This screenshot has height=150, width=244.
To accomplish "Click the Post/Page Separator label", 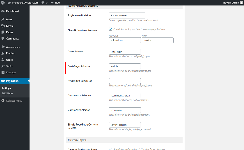I will point(80,81).
